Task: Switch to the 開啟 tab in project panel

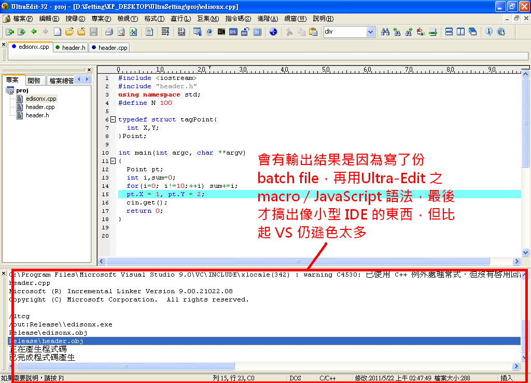Action: click(x=34, y=80)
